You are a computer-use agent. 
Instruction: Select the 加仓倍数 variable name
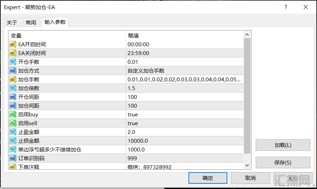pyautogui.click(x=29, y=88)
